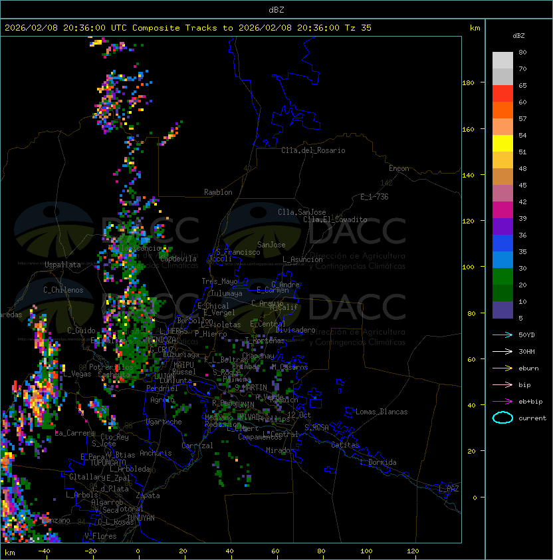Pick the red band of the dBZ color scale
This screenshot has height=560, width=553.
click(x=502, y=94)
